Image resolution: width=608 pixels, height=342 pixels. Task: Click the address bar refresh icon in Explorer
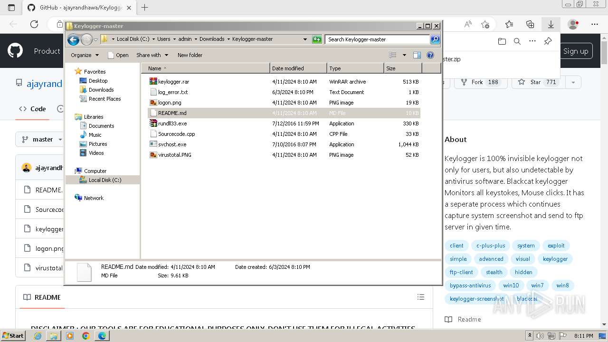coord(317,39)
